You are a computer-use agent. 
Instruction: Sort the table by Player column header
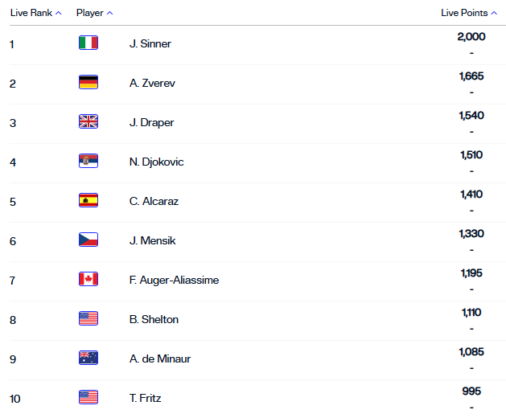pos(94,13)
